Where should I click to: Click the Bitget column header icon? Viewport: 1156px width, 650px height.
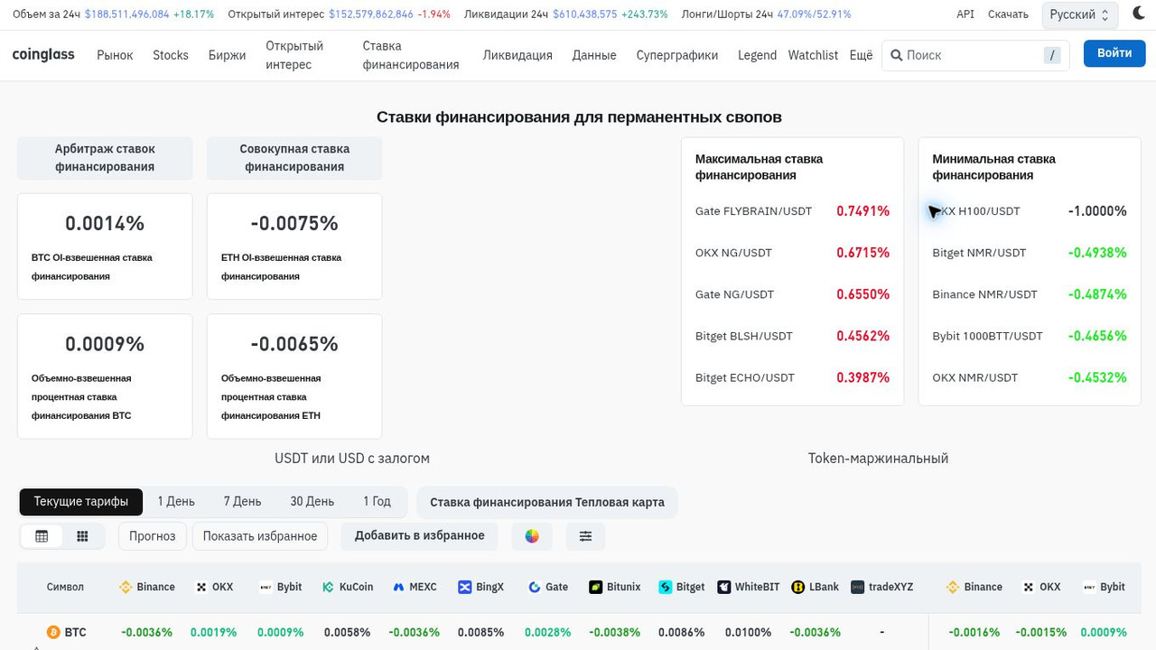(x=666, y=587)
